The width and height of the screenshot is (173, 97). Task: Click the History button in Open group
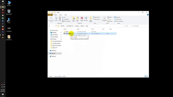110,21
